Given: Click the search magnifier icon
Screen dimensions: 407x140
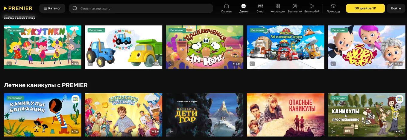Looking at the screenshot, I should pos(75,8).
